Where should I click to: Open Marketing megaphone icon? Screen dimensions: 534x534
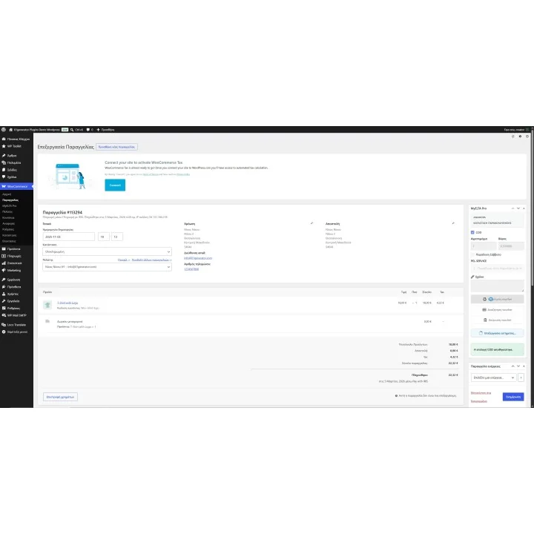click(x=4, y=270)
